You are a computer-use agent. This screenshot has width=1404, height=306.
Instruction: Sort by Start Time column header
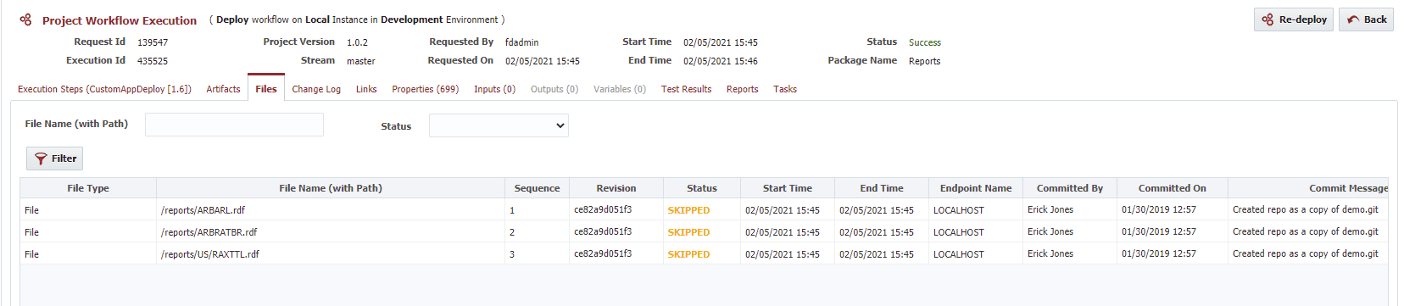pos(788,188)
